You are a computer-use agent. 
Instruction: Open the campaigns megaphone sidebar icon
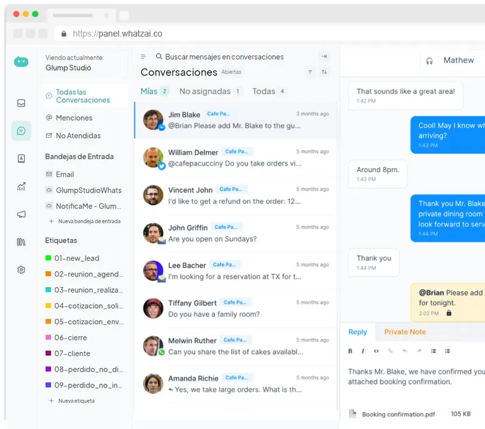coord(21,214)
